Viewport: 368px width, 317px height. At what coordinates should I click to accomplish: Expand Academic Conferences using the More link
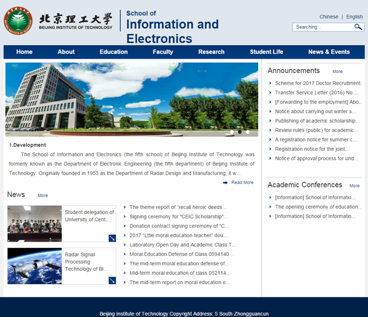pos(354,186)
